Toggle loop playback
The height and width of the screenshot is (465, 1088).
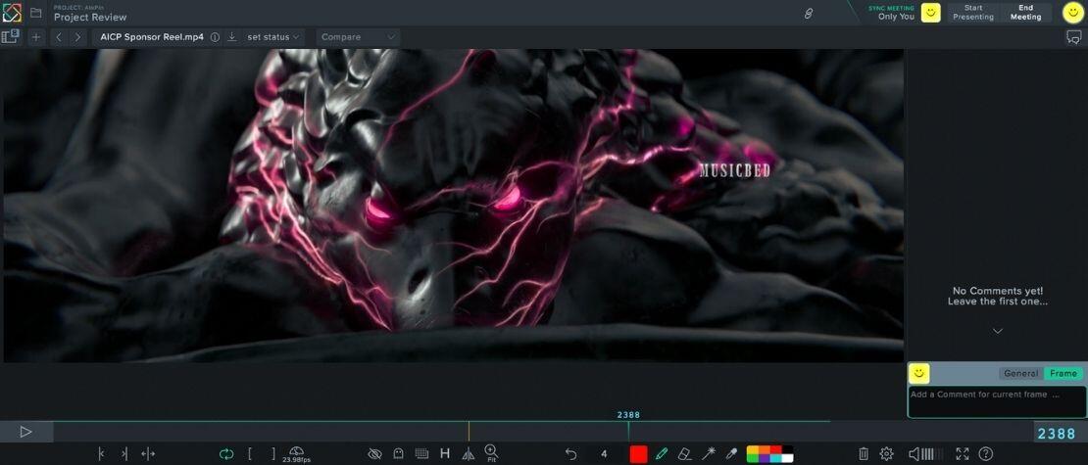(x=226, y=454)
